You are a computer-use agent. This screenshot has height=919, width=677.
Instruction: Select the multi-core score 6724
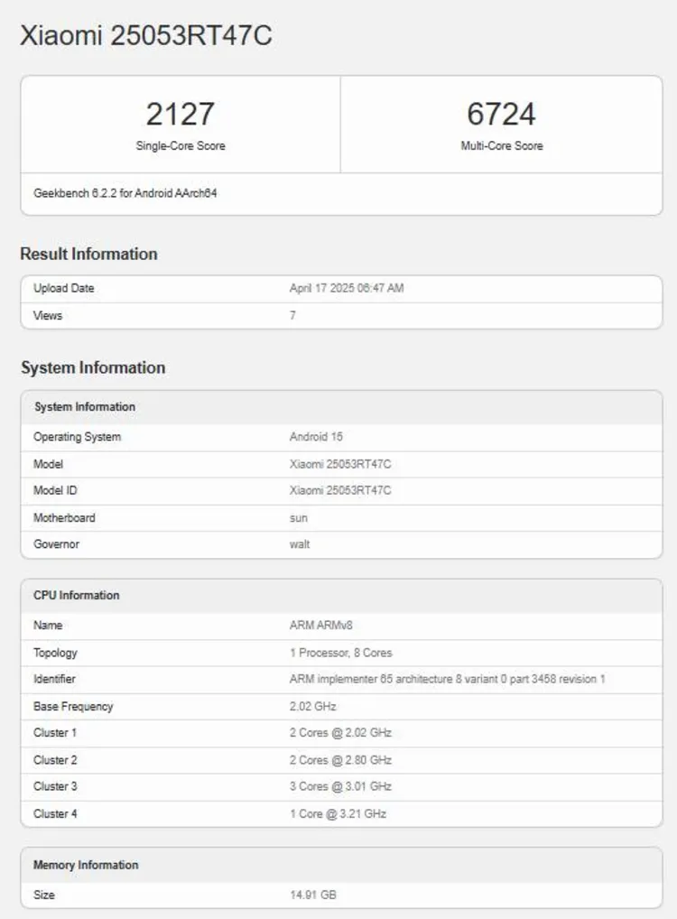point(501,115)
